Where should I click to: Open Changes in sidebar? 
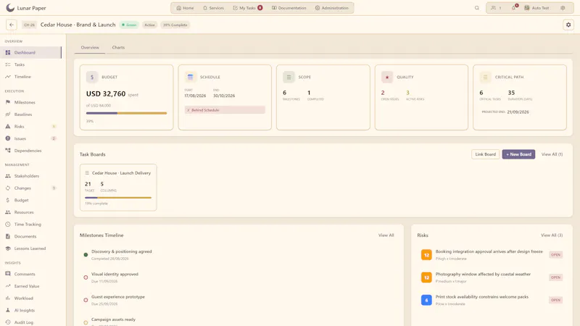pos(30,188)
